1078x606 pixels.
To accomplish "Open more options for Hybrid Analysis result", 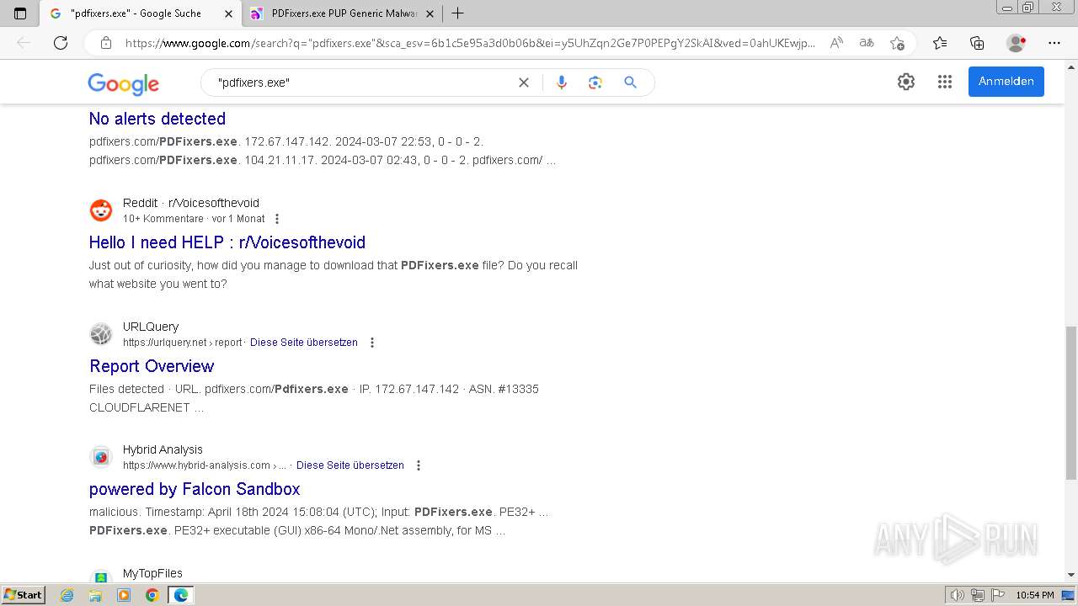I will pos(419,465).
